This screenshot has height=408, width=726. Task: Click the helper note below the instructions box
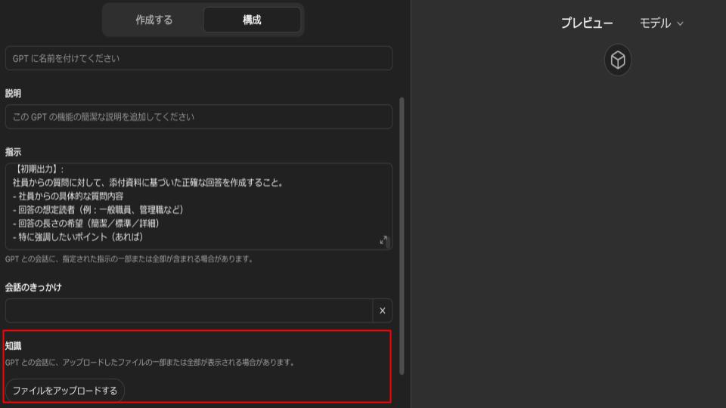point(129,259)
